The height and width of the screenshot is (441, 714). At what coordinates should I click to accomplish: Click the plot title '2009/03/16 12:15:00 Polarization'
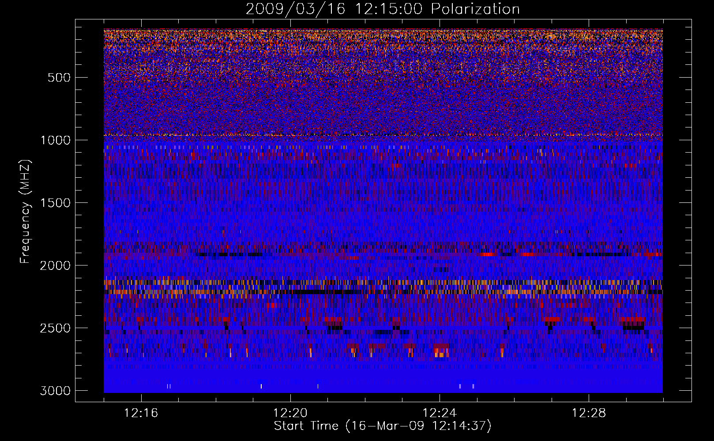383,9
